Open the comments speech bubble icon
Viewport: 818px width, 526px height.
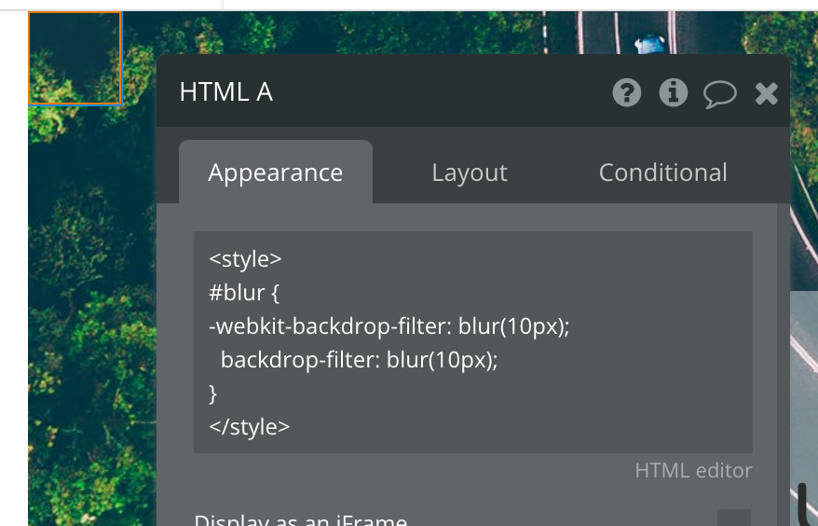click(720, 94)
